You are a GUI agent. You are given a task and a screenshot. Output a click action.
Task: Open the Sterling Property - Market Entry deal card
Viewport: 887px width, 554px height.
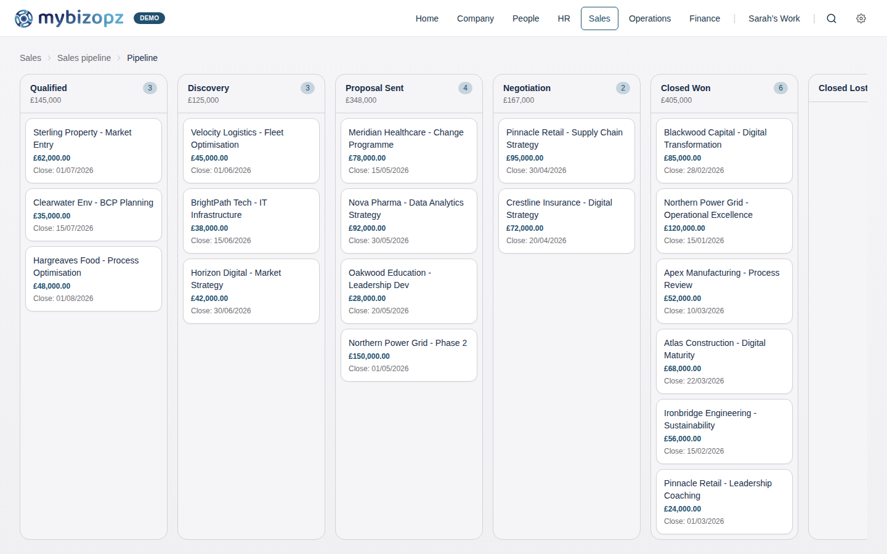[x=94, y=151]
